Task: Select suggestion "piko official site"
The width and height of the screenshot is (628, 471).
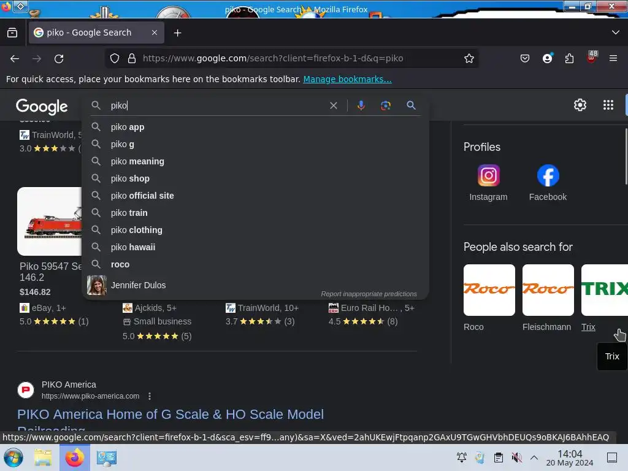Action: [256, 196]
